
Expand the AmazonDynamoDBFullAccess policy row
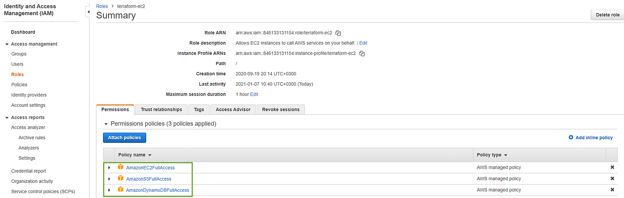[x=109, y=190]
